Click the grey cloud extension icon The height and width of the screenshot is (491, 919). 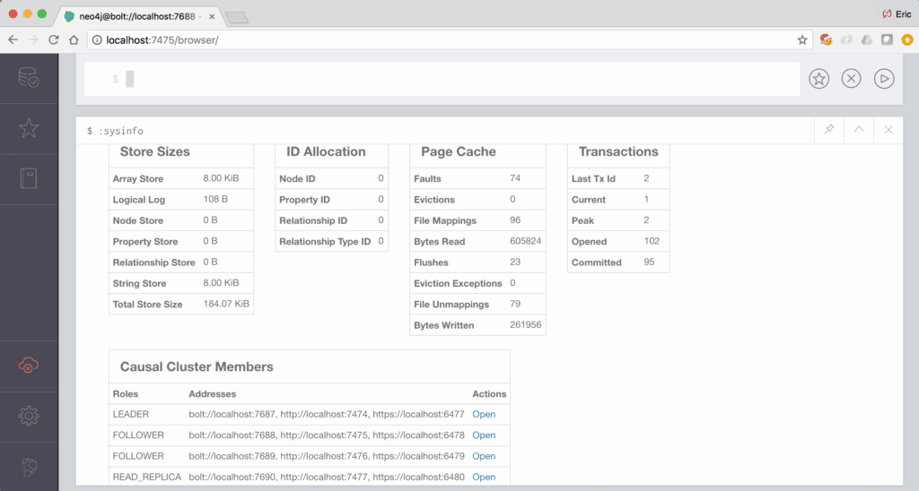click(x=866, y=39)
